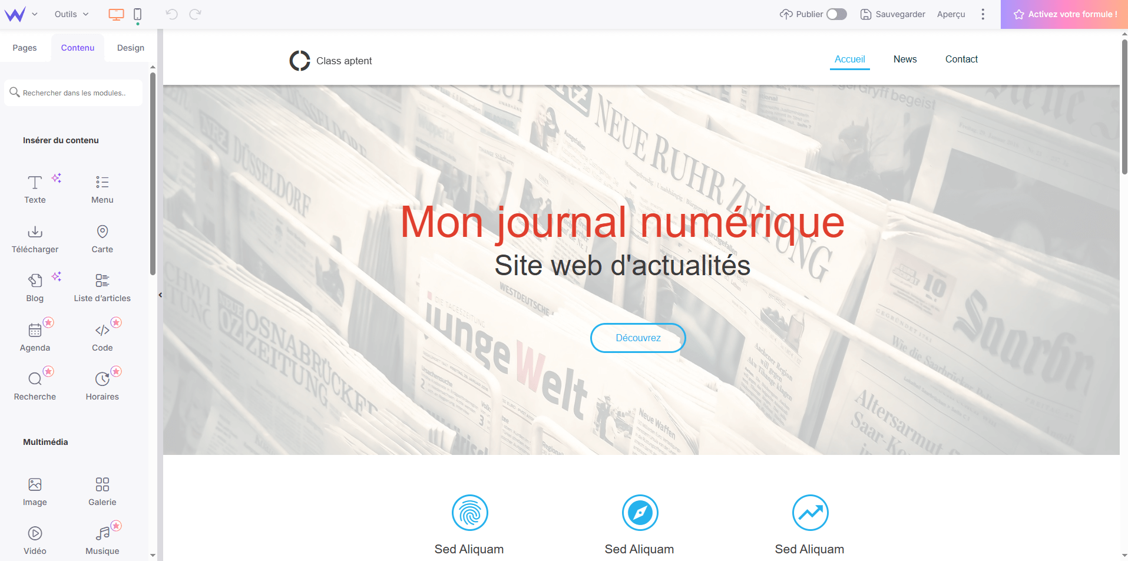Viewport: 1128px width, 561px height.
Task: Click the Class aptent site title
Action: (x=344, y=61)
